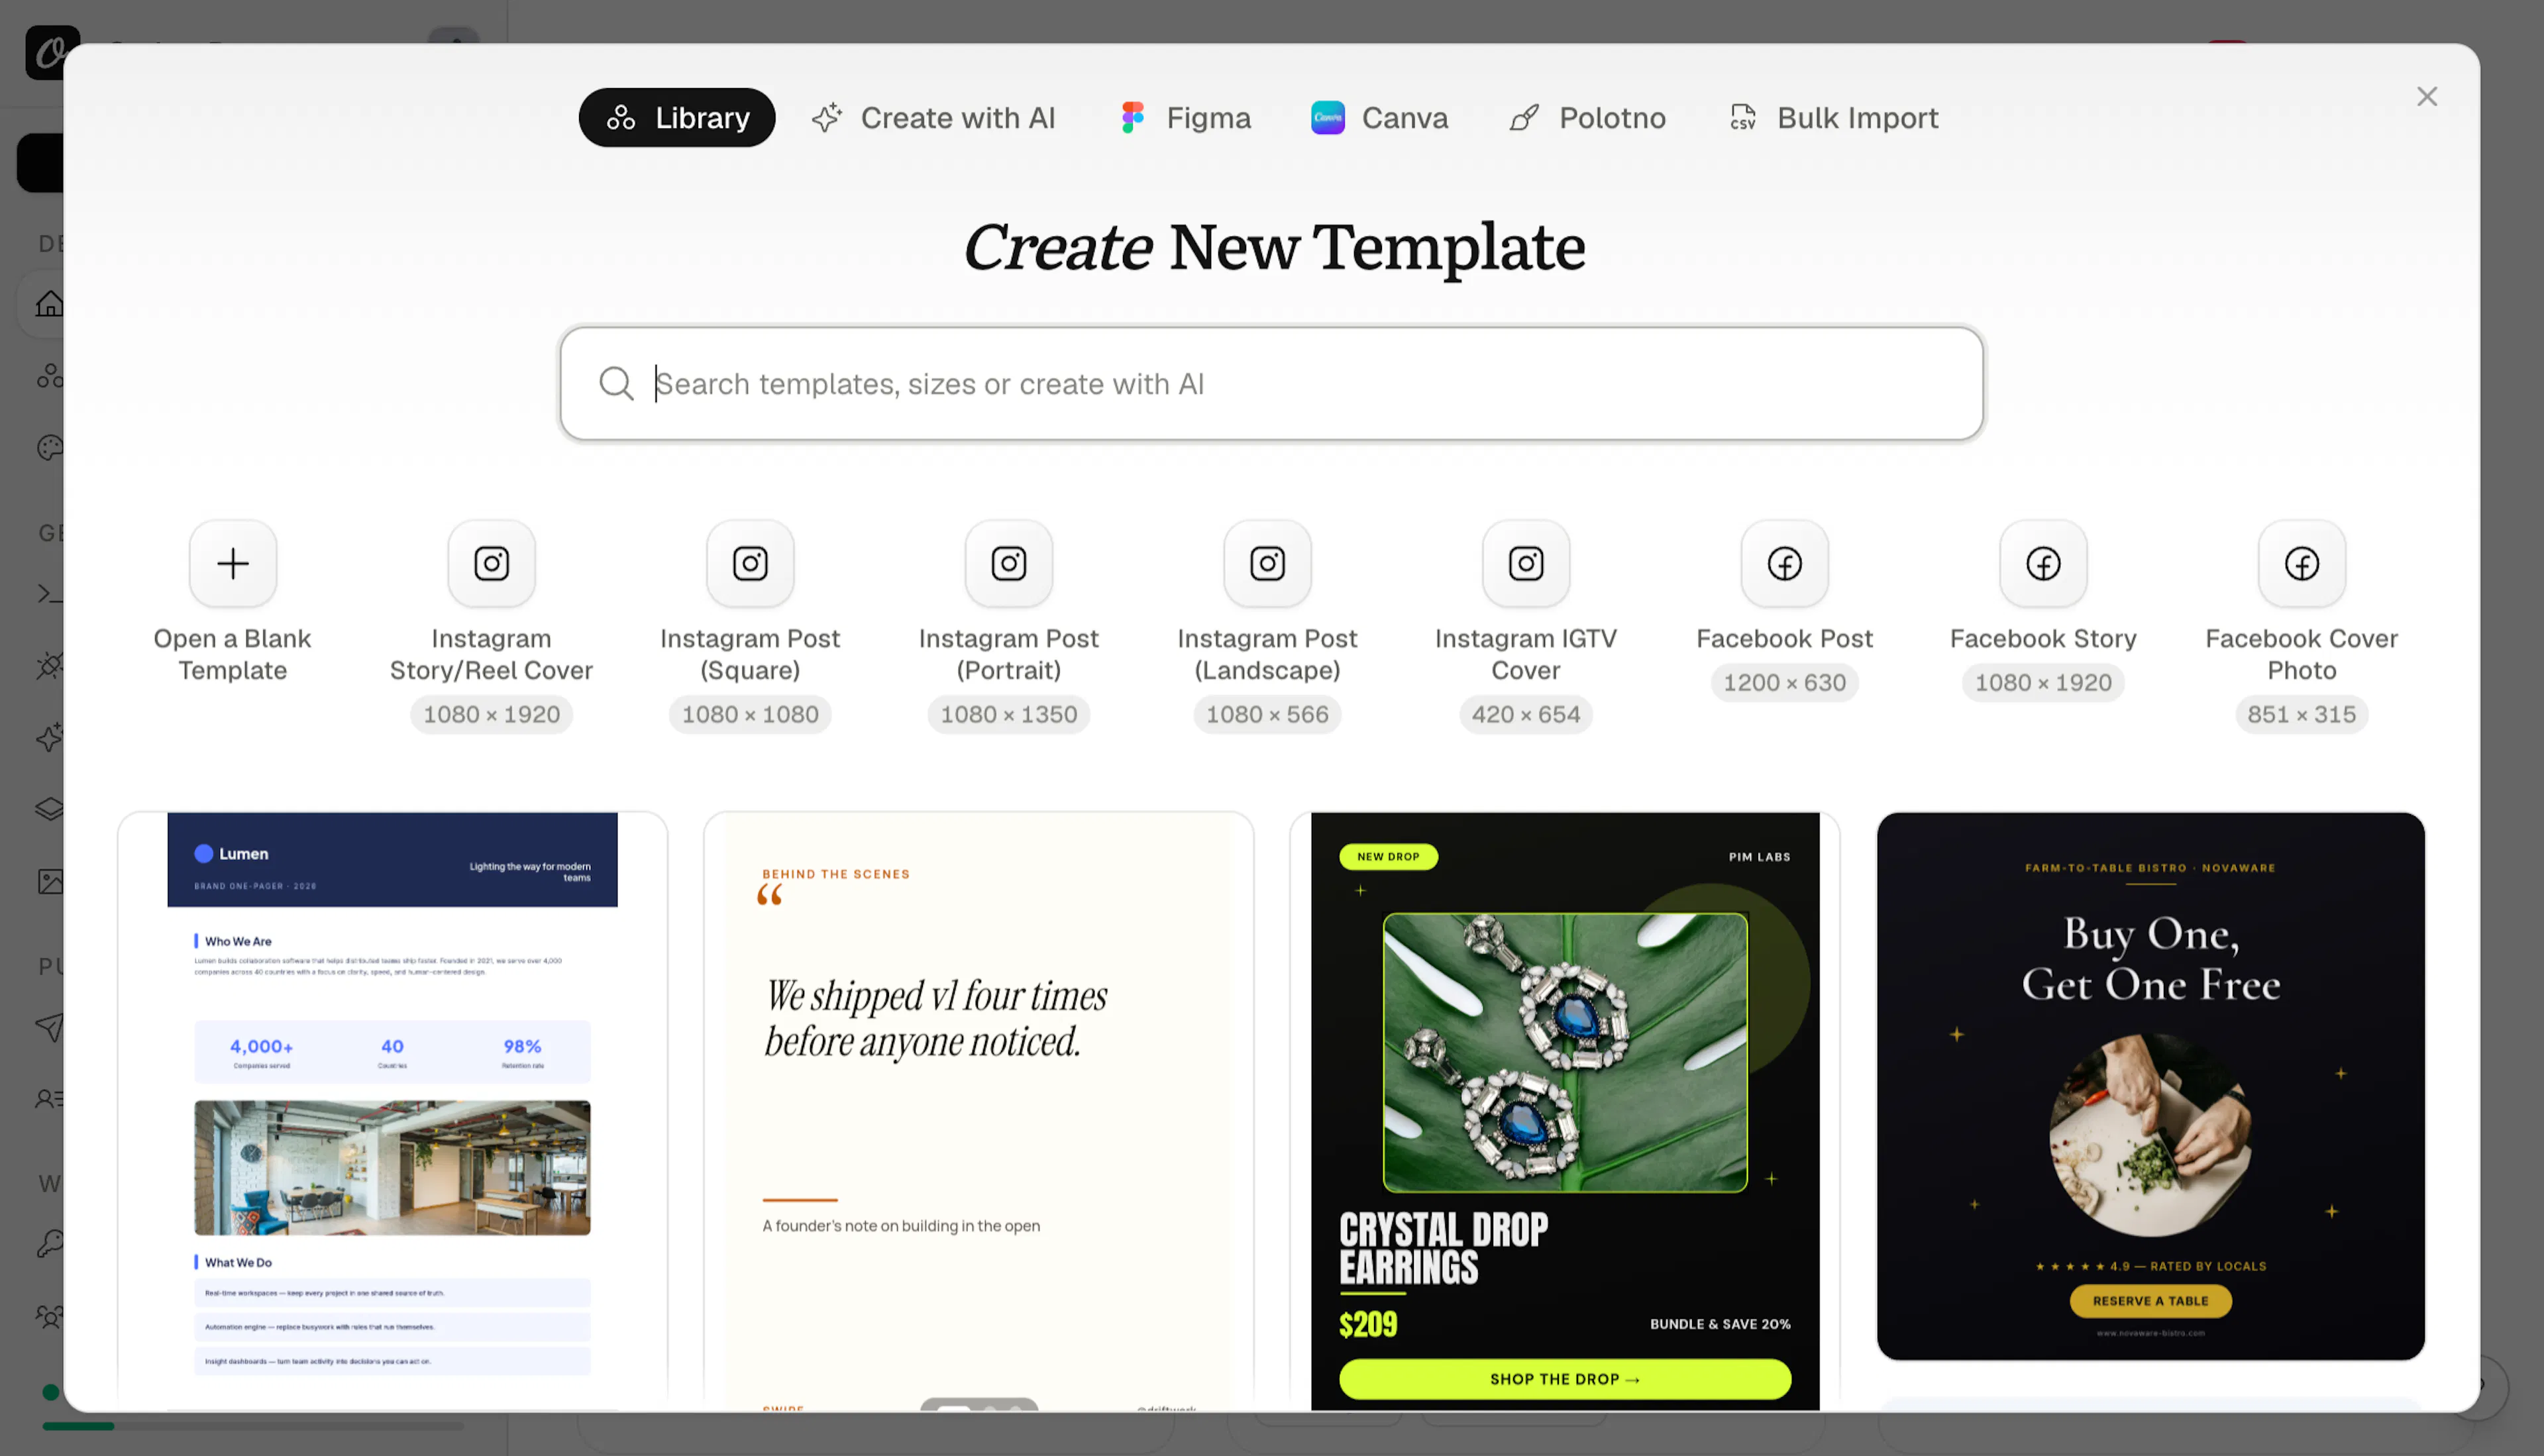Open the Polotno tab
The image size is (2544, 1456).
(x=1588, y=118)
